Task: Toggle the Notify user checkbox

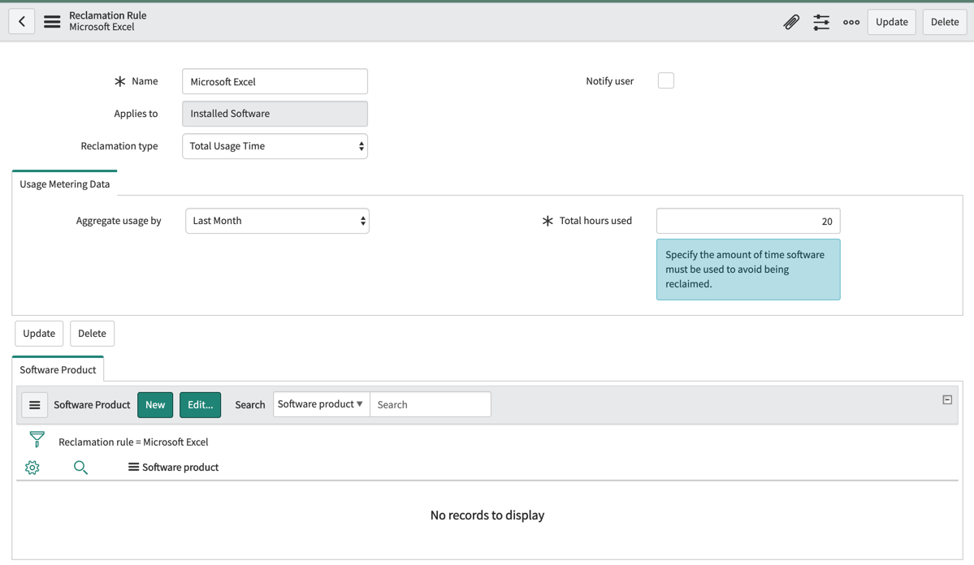Action: point(666,80)
